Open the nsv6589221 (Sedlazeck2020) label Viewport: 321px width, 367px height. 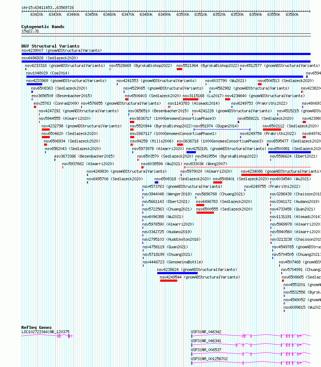click(x=265, y=119)
